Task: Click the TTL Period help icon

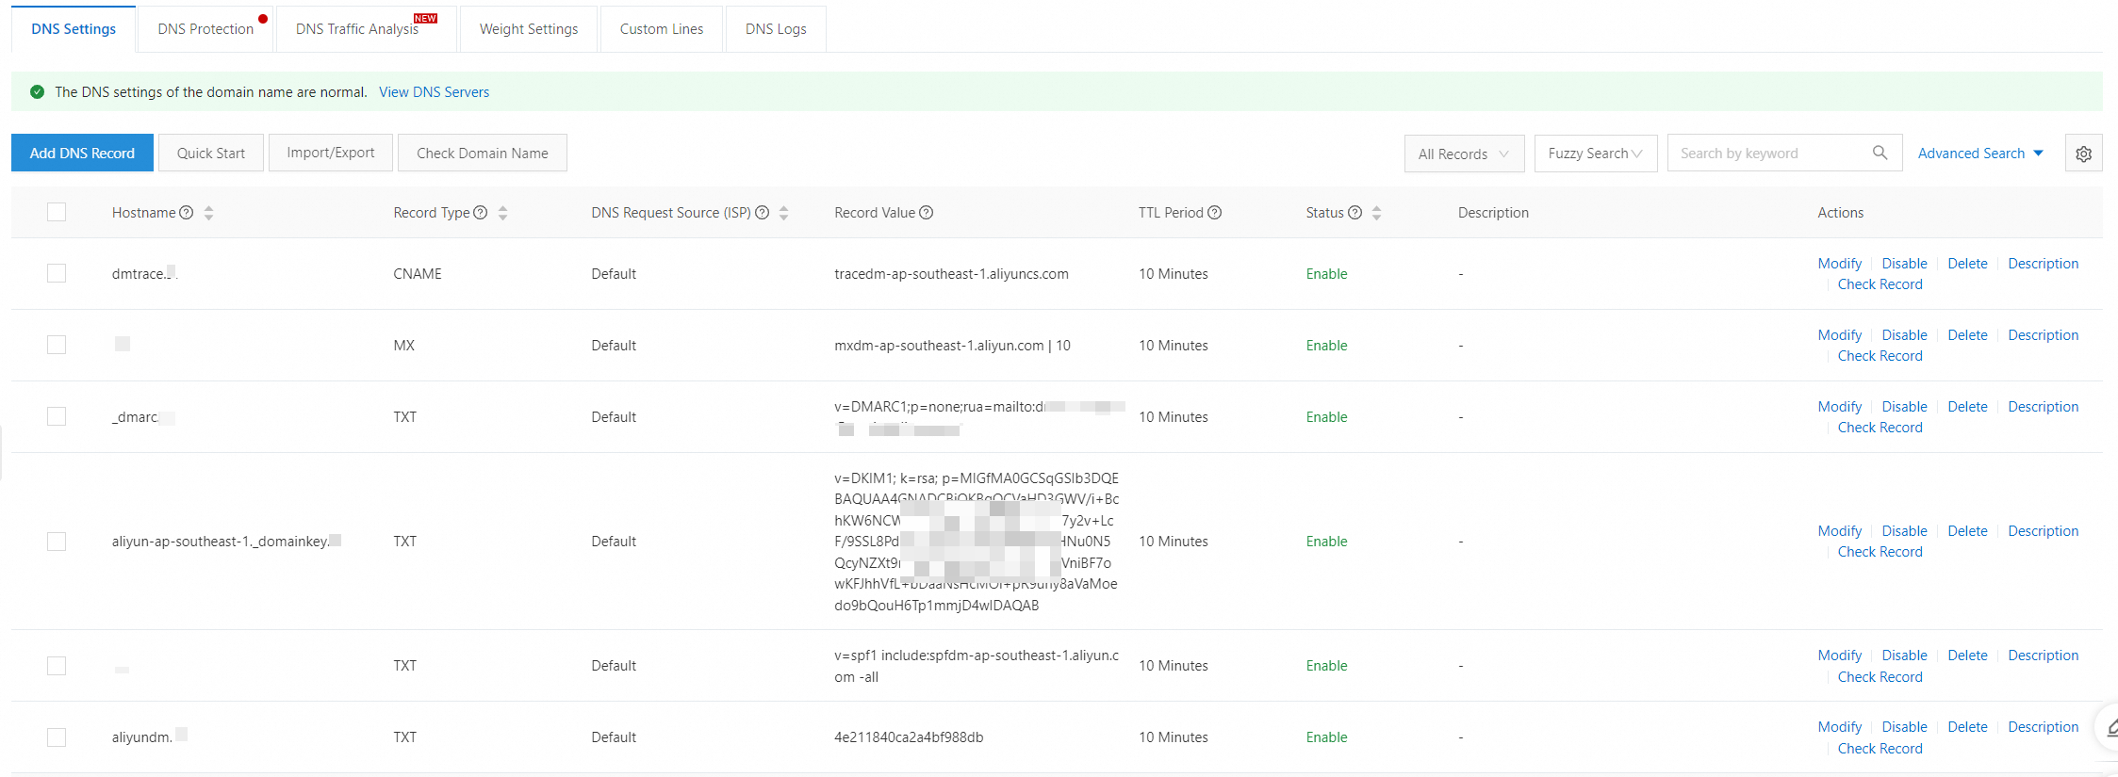Action: coord(1215,213)
